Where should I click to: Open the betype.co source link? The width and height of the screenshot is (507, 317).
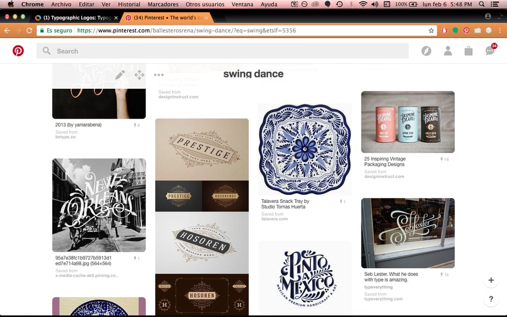[65, 137]
